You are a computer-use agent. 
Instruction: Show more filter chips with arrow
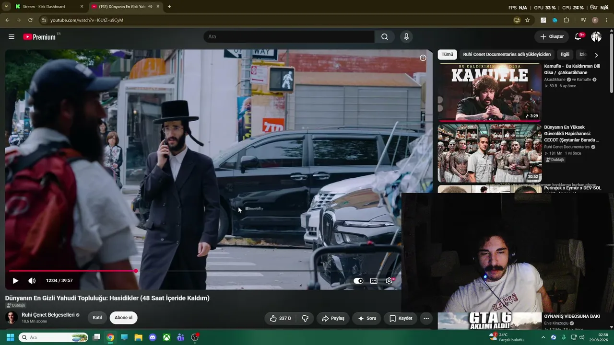[596, 55]
